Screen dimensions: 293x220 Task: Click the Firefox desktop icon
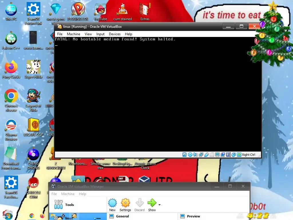click(11, 69)
